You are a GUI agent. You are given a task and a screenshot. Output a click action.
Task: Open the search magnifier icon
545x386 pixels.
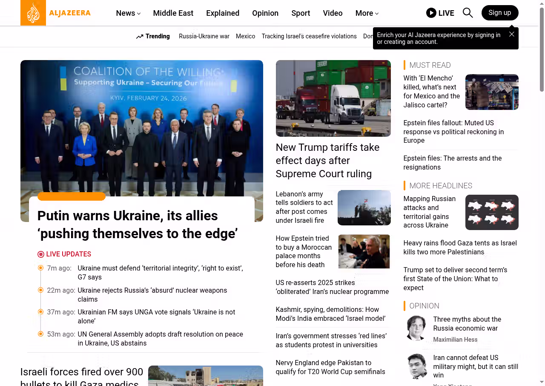tap(468, 13)
